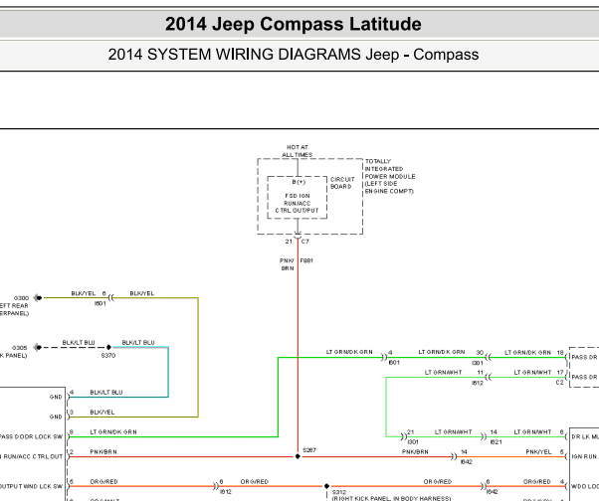
Task: Click the "RUN/ACC CTRL OUT" pin label
Action: (33, 456)
